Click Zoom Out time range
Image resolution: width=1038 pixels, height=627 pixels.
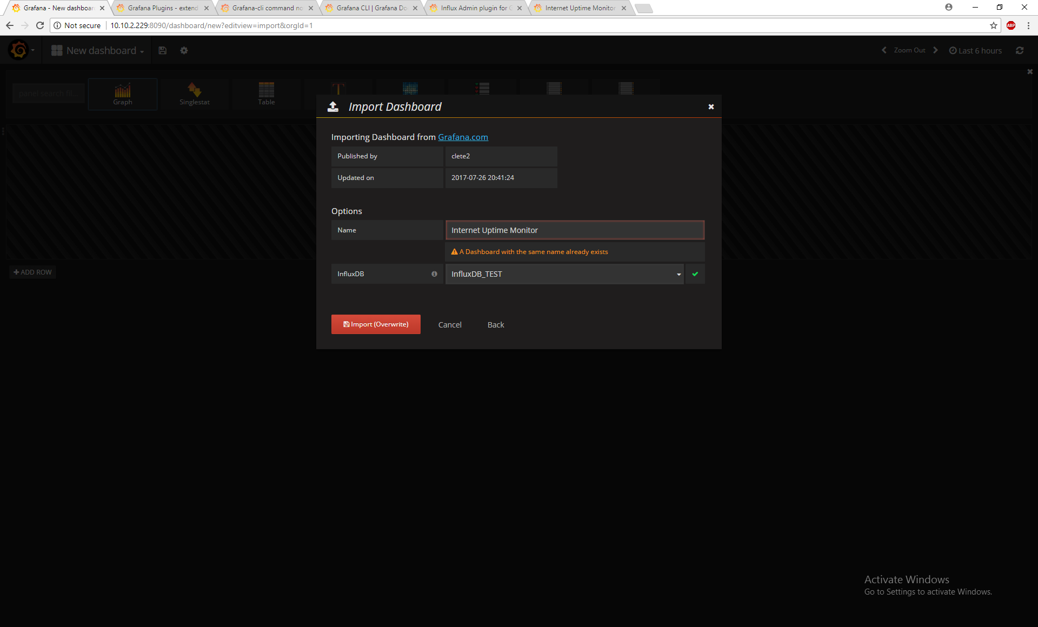coord(909,50)
